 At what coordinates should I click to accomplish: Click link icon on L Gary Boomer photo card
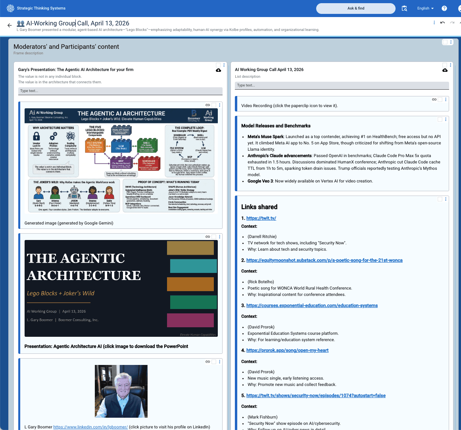207,361
